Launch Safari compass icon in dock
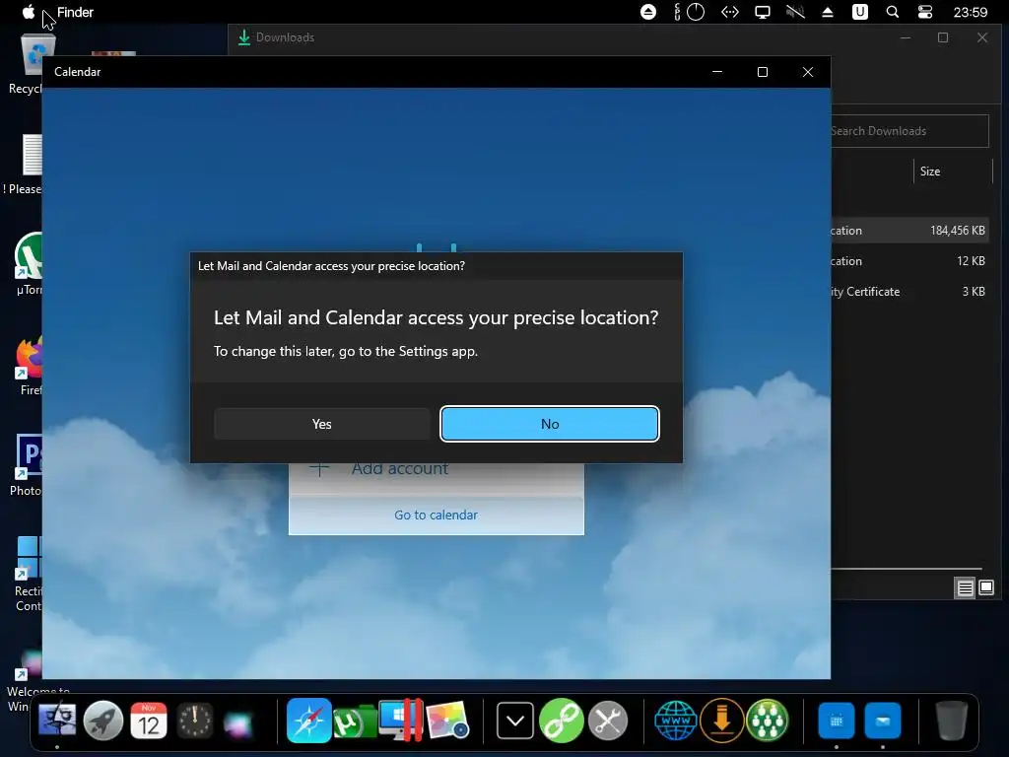1009x757 pixels. click(x=308, y=720)
